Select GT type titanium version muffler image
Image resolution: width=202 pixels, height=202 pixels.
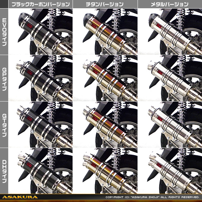click(x=105, y=124)
